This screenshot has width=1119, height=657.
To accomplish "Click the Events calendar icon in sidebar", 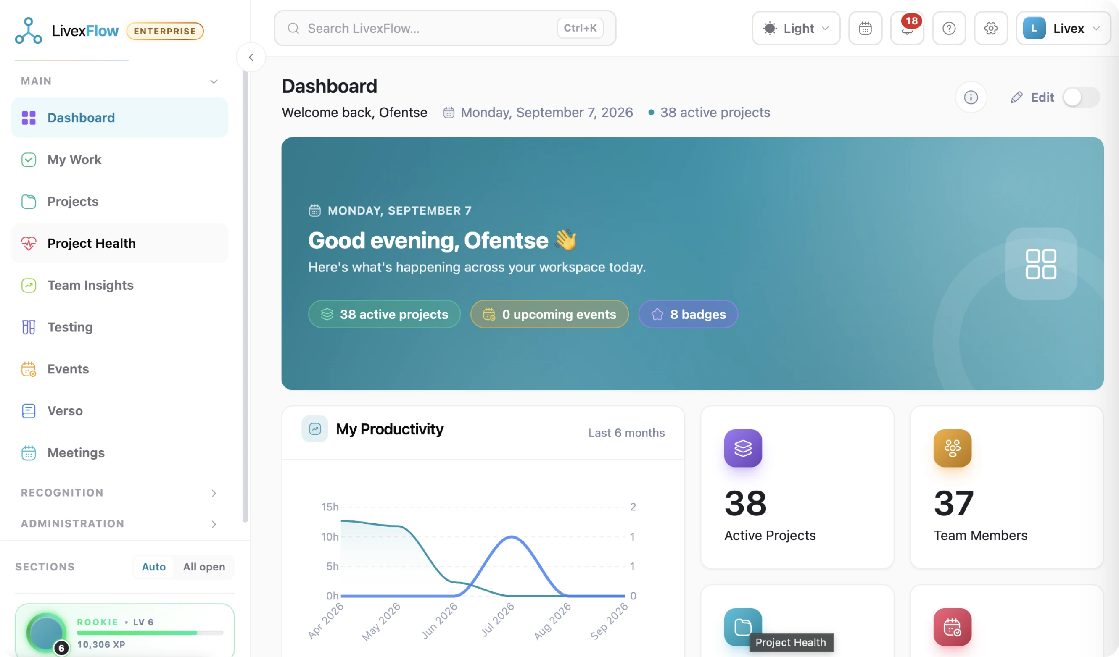I will click(29, 369).
